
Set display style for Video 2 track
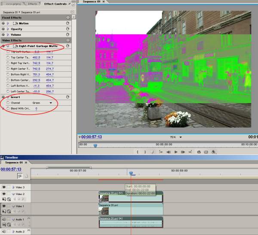[4, 199]
